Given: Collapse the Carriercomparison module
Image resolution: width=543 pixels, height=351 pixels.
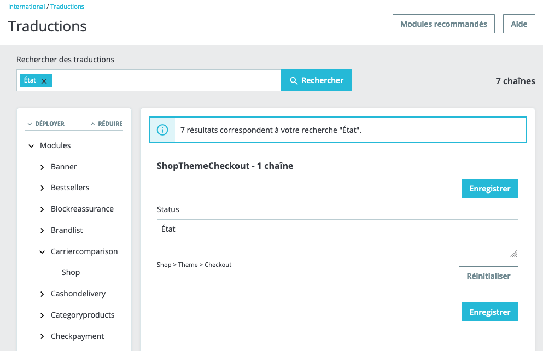Looking at the screenshot, I should click(42, 252).
